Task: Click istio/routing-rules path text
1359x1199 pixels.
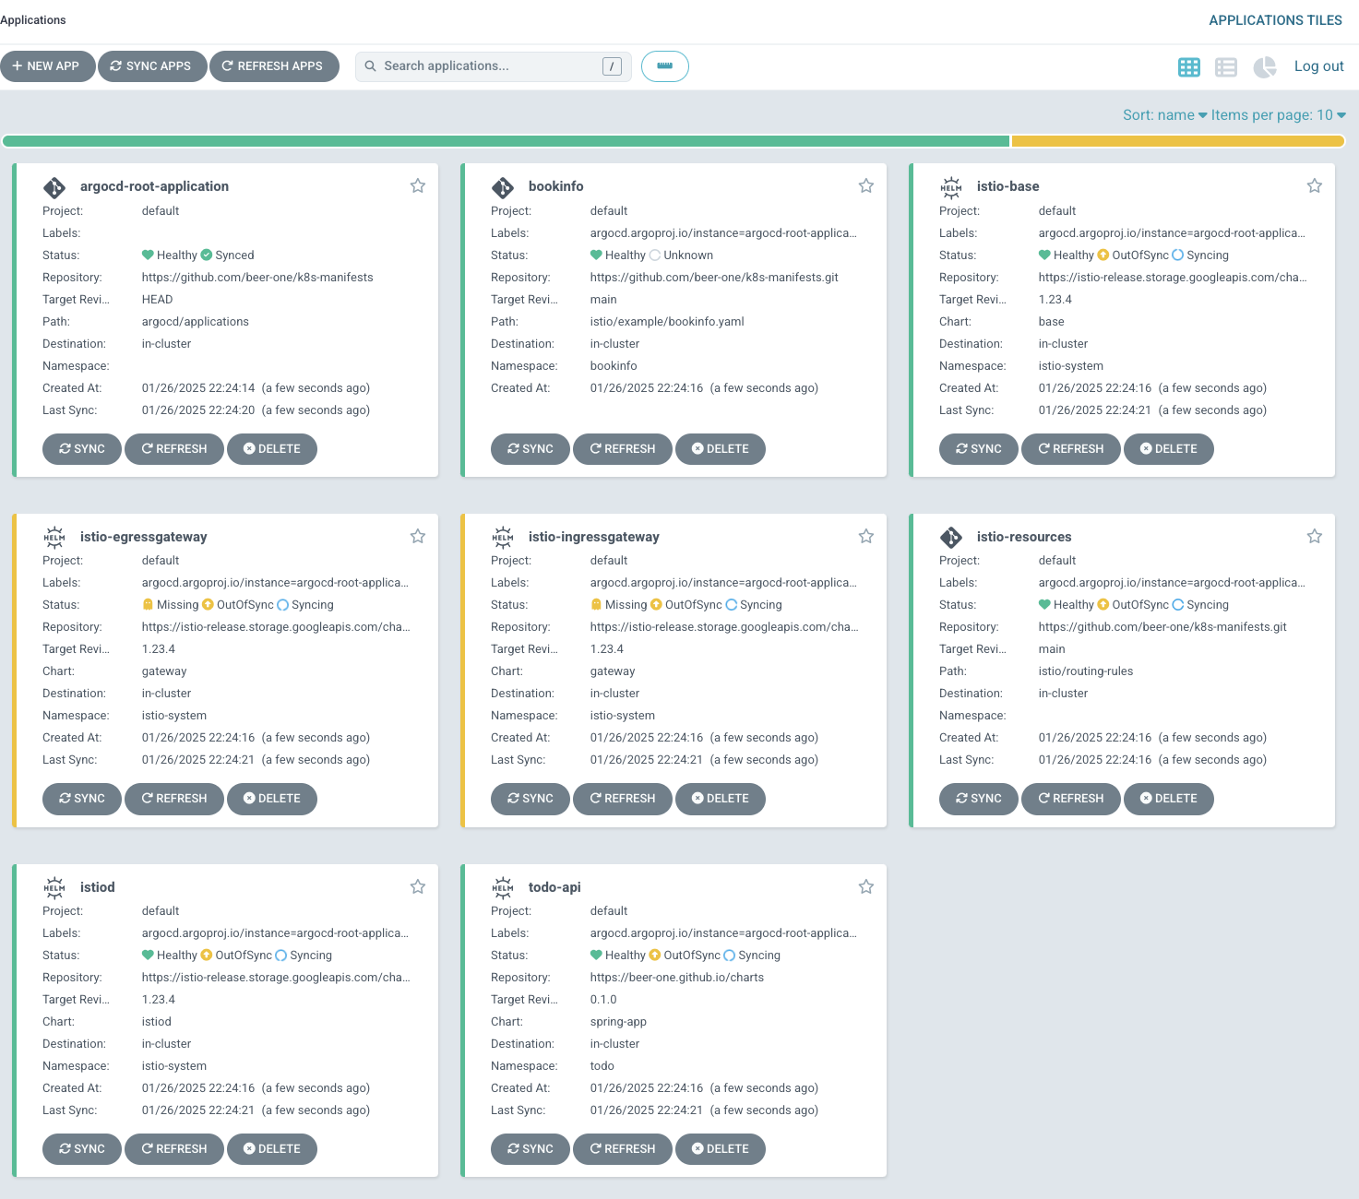Action: tap(1086, 671)
